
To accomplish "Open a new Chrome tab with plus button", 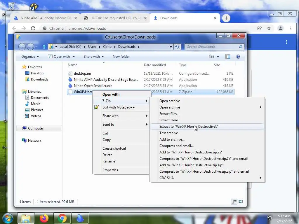I will click(226, 18).
